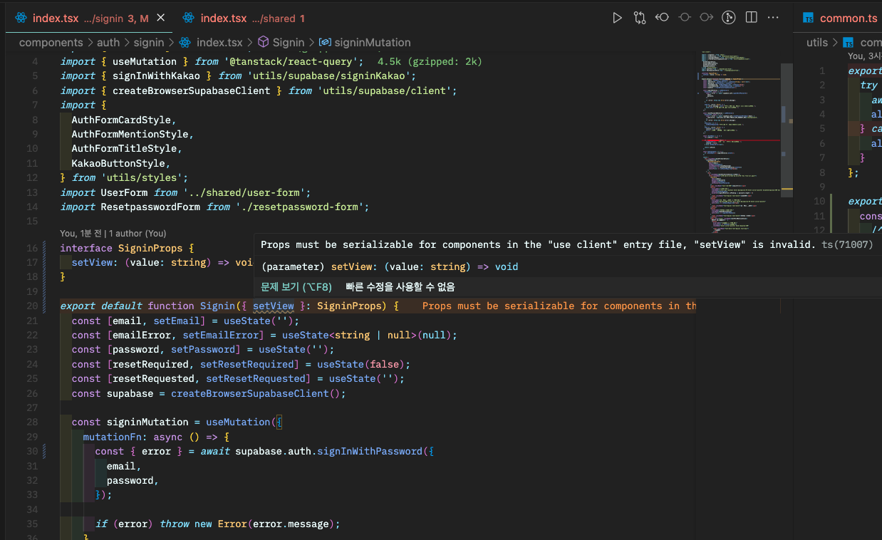The height and width of the screenshot is (540, 882).
Task: Click '4.5k (gzipped: 2k)' import cost text
Action: click(x=430, y=62)
